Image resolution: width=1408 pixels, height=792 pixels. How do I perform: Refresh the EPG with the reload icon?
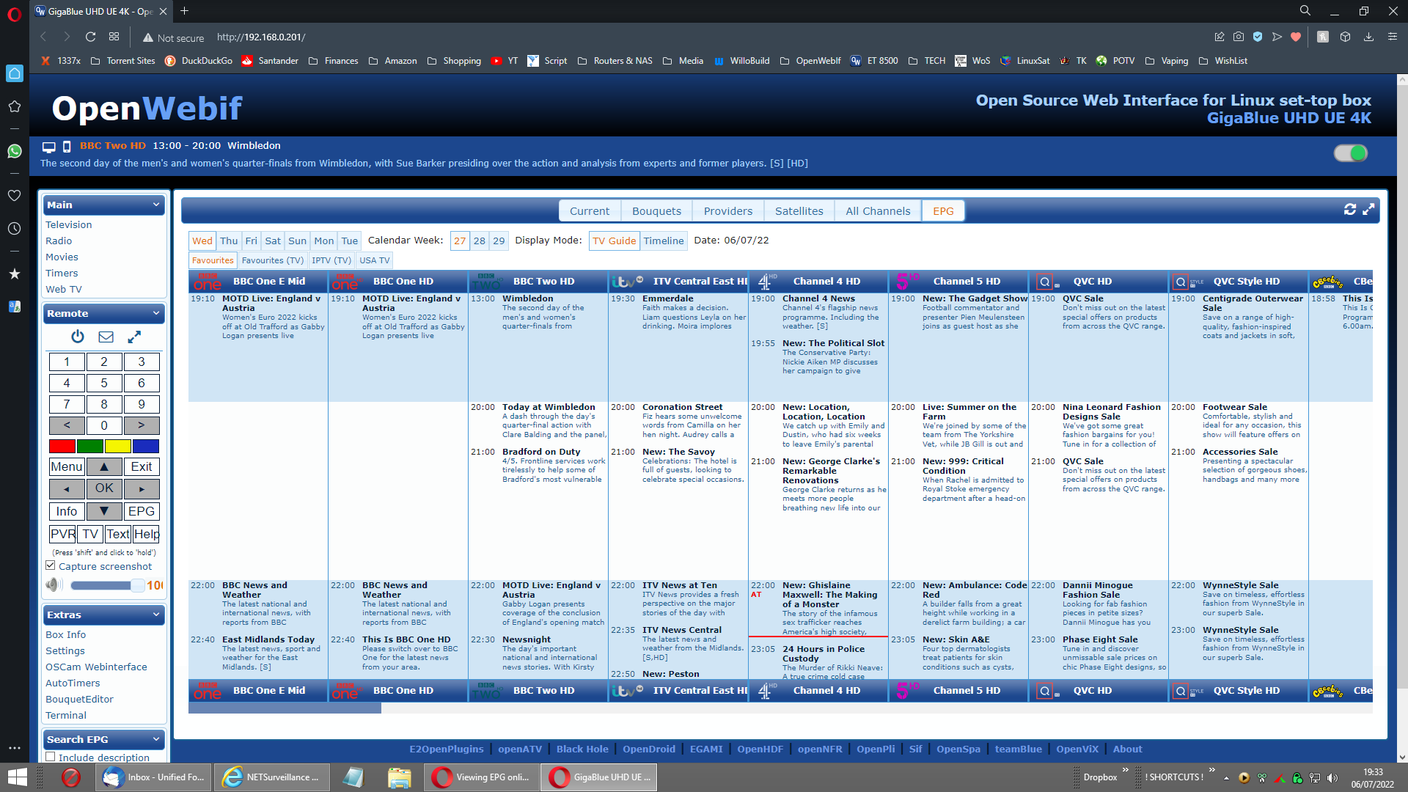coord(1350,210)
